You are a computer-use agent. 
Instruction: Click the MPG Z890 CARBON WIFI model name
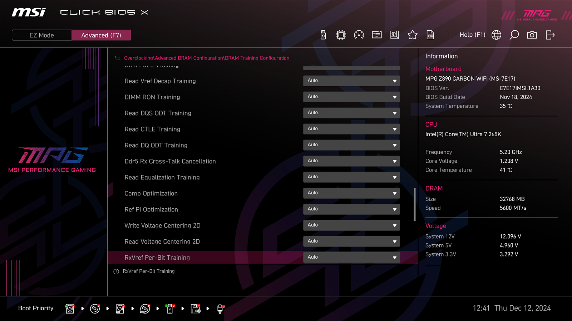pos(470,78)
